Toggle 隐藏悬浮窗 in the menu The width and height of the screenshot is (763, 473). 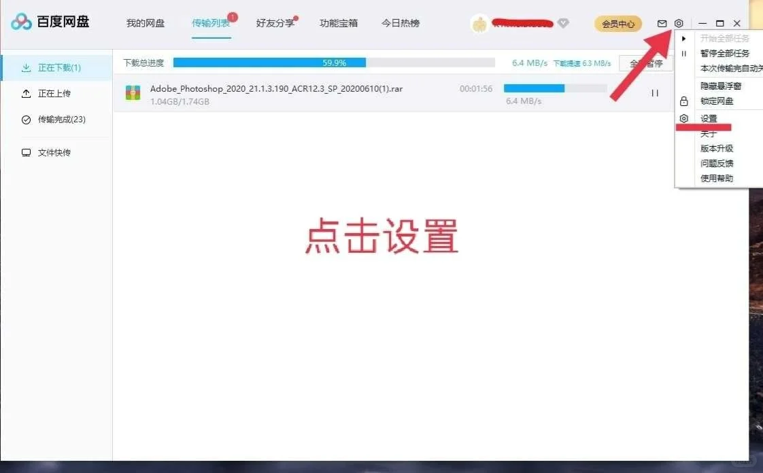(719, 84)
